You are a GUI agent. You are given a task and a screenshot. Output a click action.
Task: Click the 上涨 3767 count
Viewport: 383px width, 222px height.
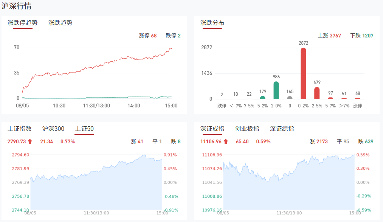click(329, 36)
